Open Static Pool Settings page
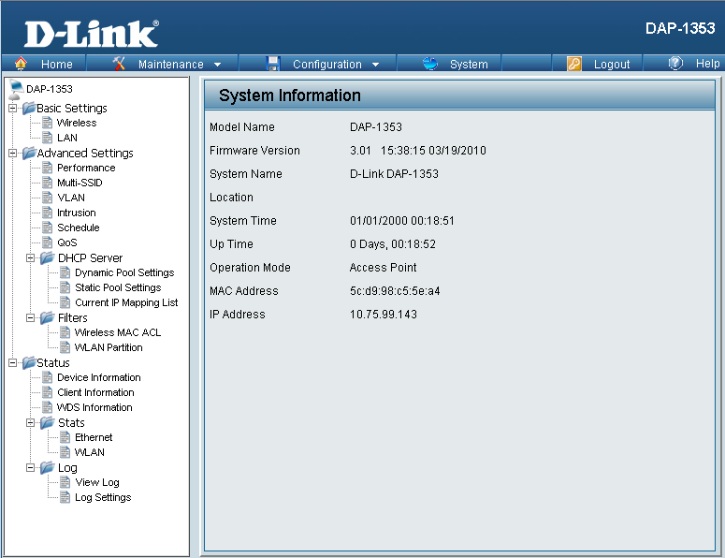The image size is (725, 558). (x=118, y=287)
